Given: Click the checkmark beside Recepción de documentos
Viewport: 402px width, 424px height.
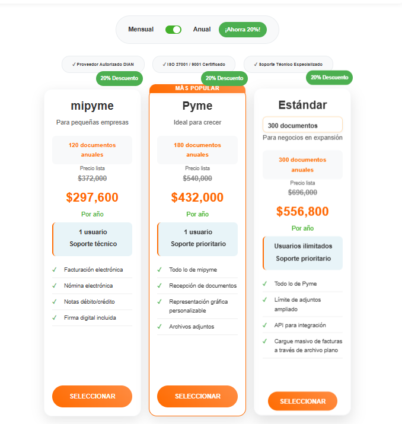Looking at the screenshot, I should 160,286.
